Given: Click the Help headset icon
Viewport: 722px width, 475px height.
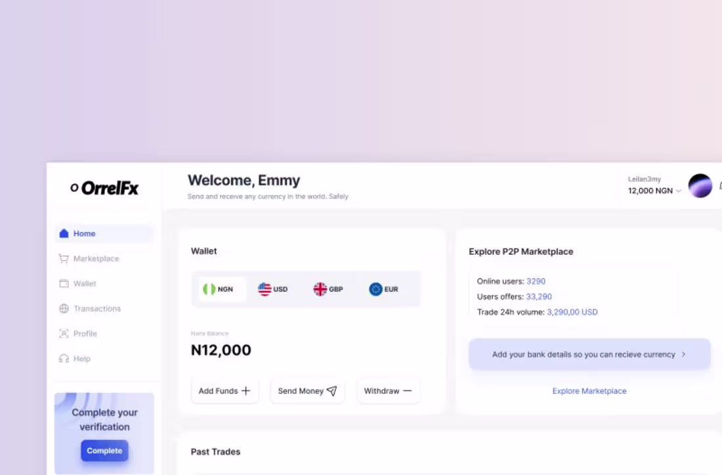Looking at the screenshot, I should coord(64,359).
